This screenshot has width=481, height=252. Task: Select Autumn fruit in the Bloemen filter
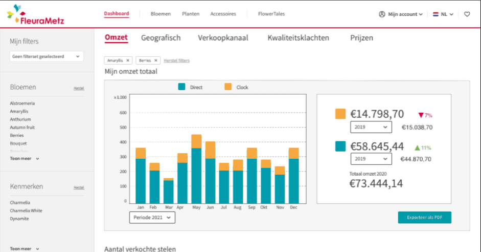click(x=22, y=127)
